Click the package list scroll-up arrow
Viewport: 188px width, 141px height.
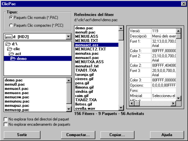[x=69, y=81]
